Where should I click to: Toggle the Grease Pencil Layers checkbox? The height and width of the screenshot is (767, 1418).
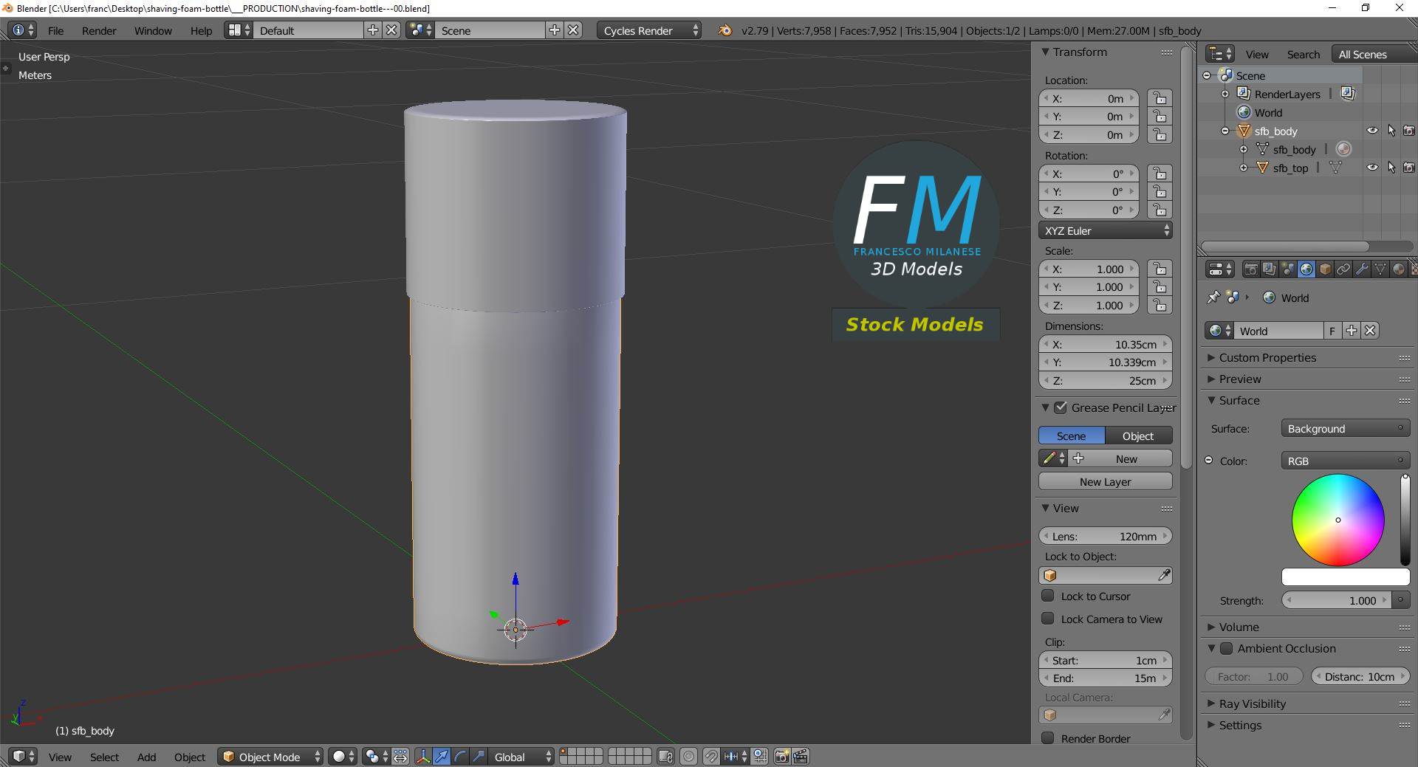coord(1061,407)
